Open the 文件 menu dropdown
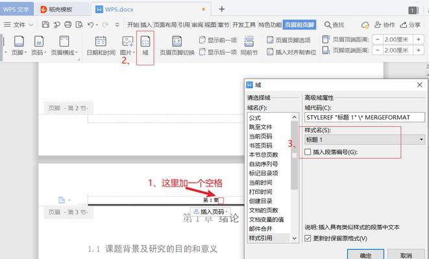 (x=18, y=25)
